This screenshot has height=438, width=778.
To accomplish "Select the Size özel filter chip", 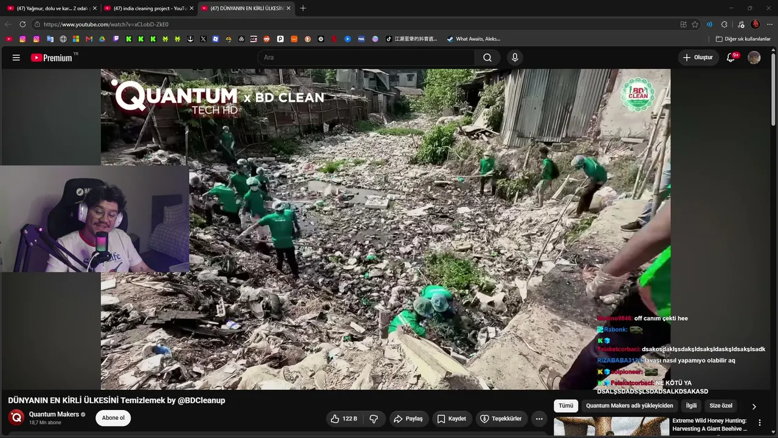I will click(721, 406).
